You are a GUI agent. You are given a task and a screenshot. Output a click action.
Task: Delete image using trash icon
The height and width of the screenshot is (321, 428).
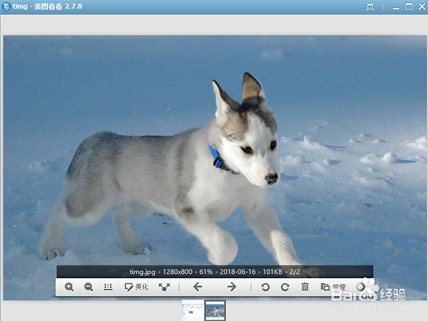[x=305, y=287]
